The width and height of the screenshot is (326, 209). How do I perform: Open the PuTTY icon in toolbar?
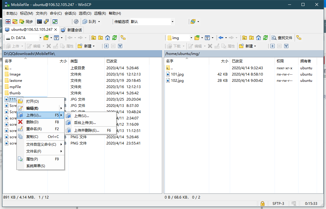[46, 21]
